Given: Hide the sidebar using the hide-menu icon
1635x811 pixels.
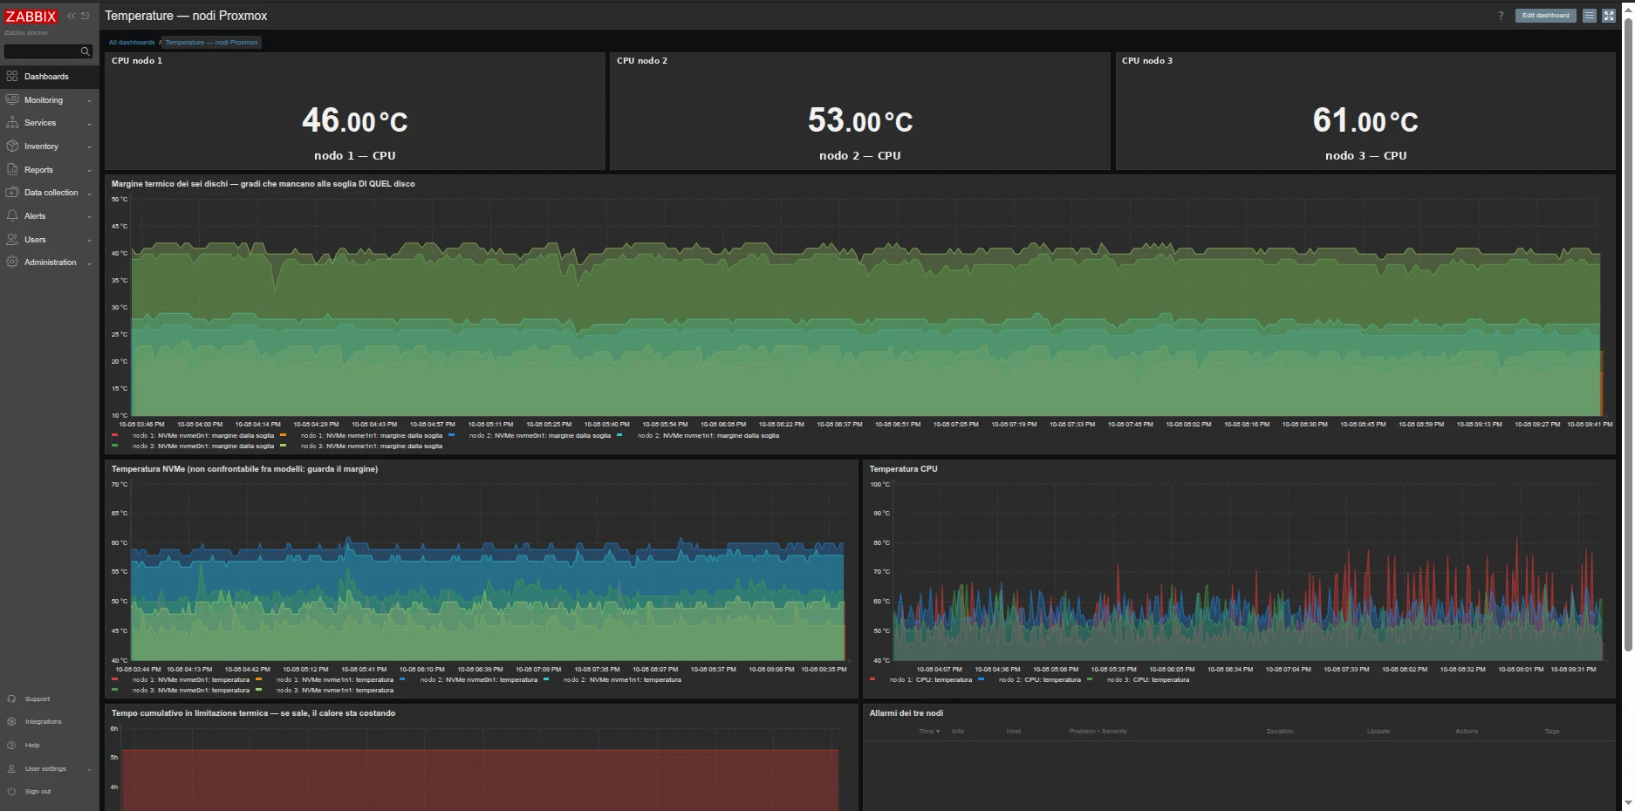Looking at the screenshot, I should [86, 16].
